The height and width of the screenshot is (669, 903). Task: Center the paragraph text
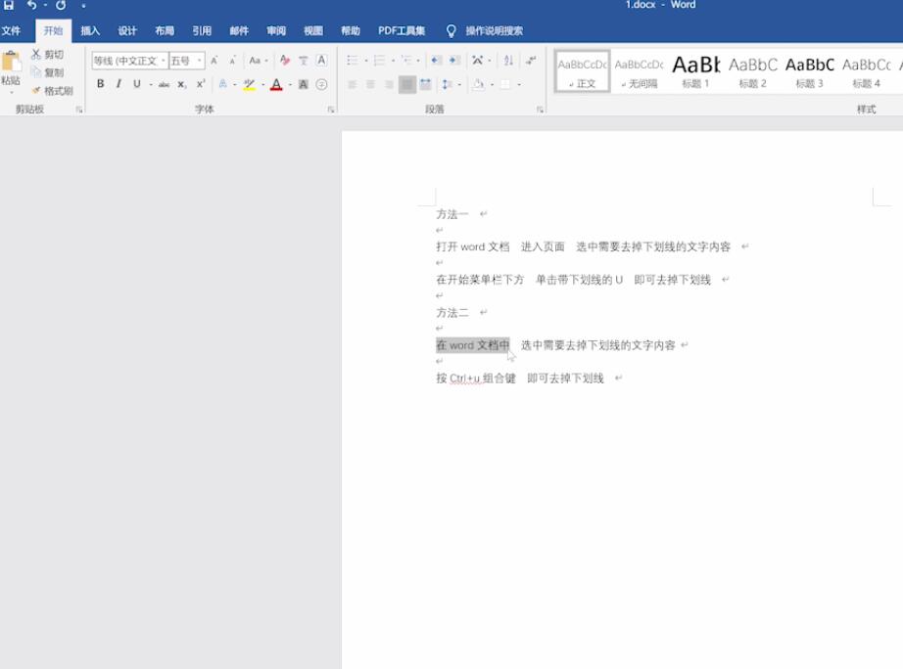point(371,84)
